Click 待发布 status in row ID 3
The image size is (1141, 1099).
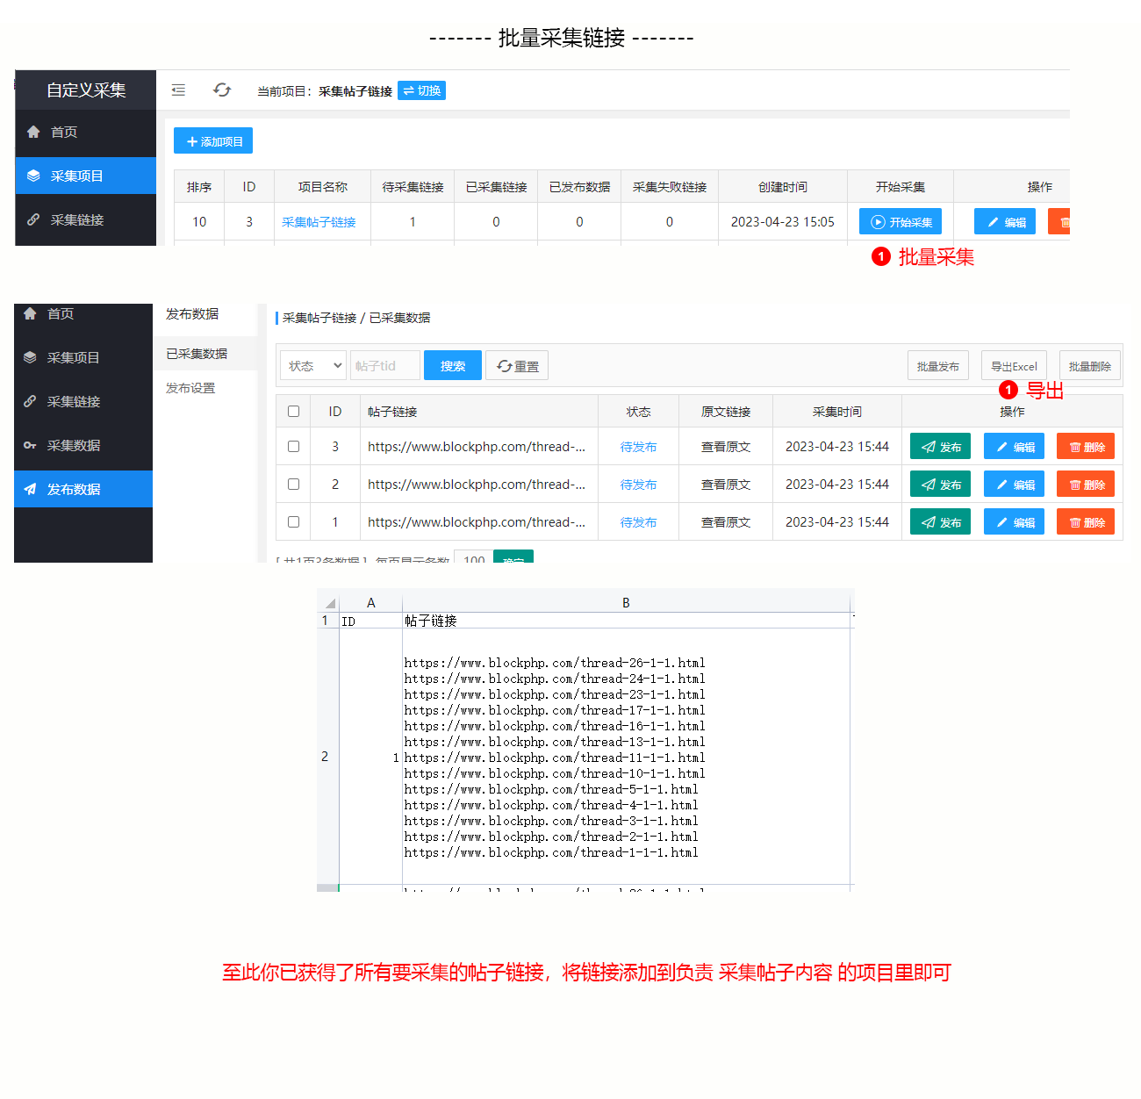[x=638, y=447]
